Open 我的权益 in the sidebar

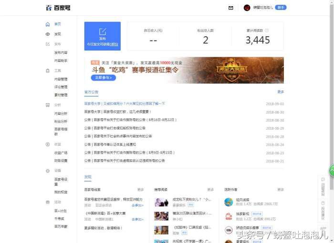(x=61, y=192)
